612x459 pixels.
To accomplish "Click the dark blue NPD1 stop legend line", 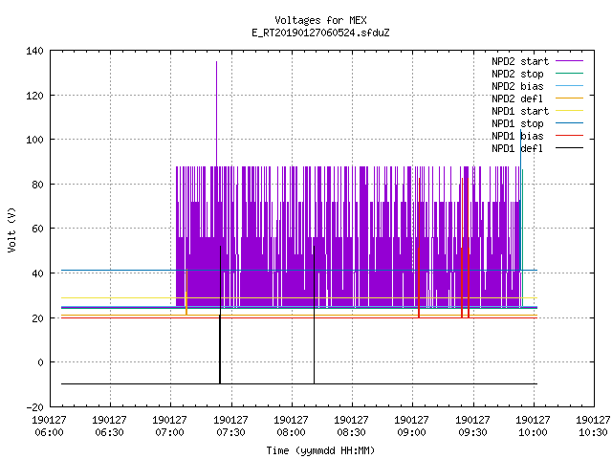I will point(569,123).
